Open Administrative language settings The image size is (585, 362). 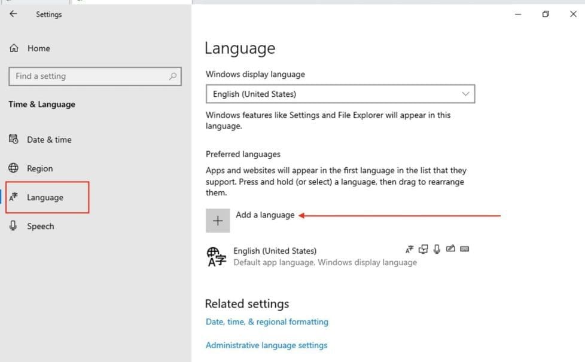(266, 345)
